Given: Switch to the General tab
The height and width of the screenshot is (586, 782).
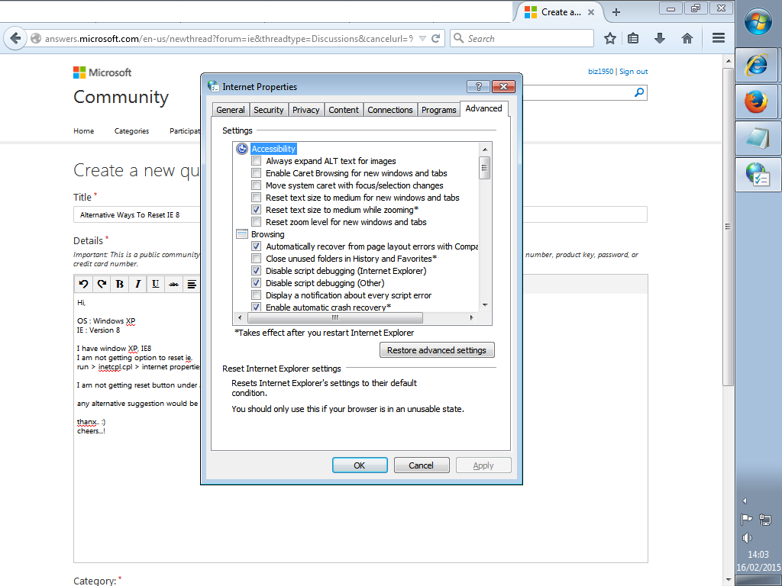Looking at the screenshot, I should pyautogui.click(x=231, y=110).
